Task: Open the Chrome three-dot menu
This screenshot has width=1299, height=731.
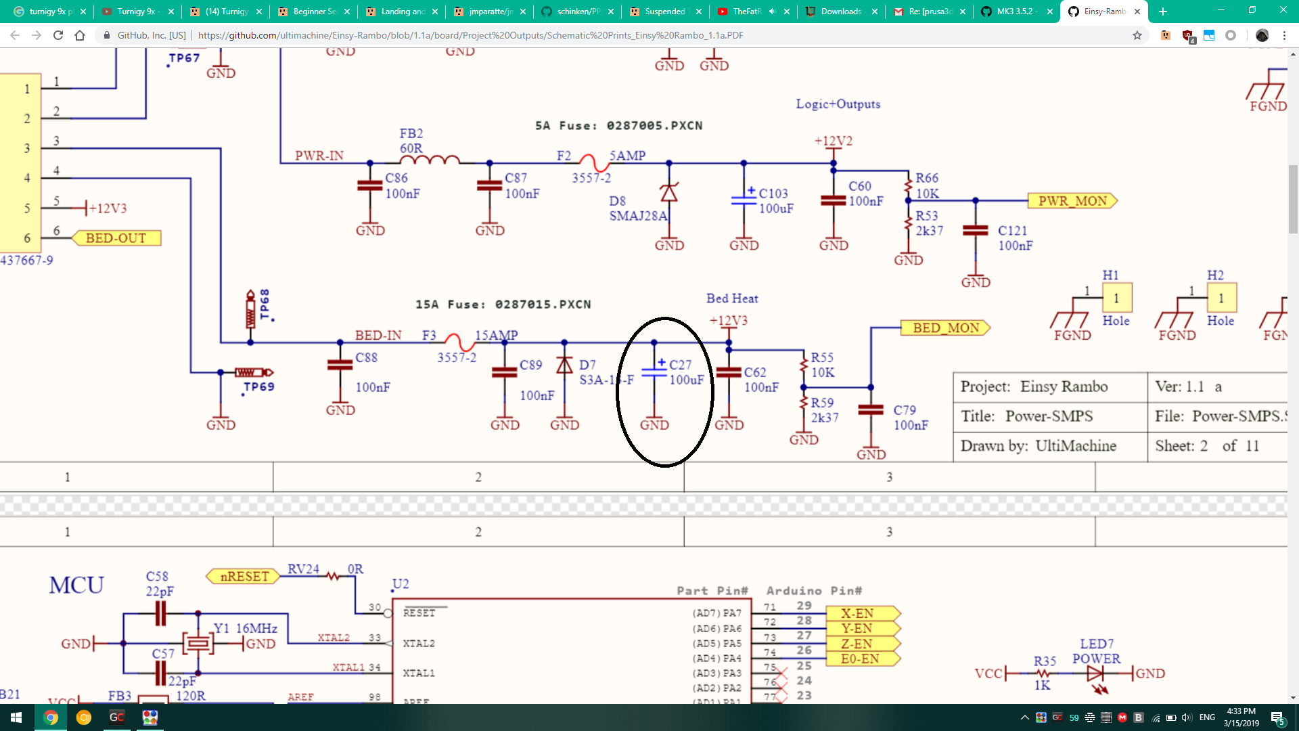Action: [1284, 35]
